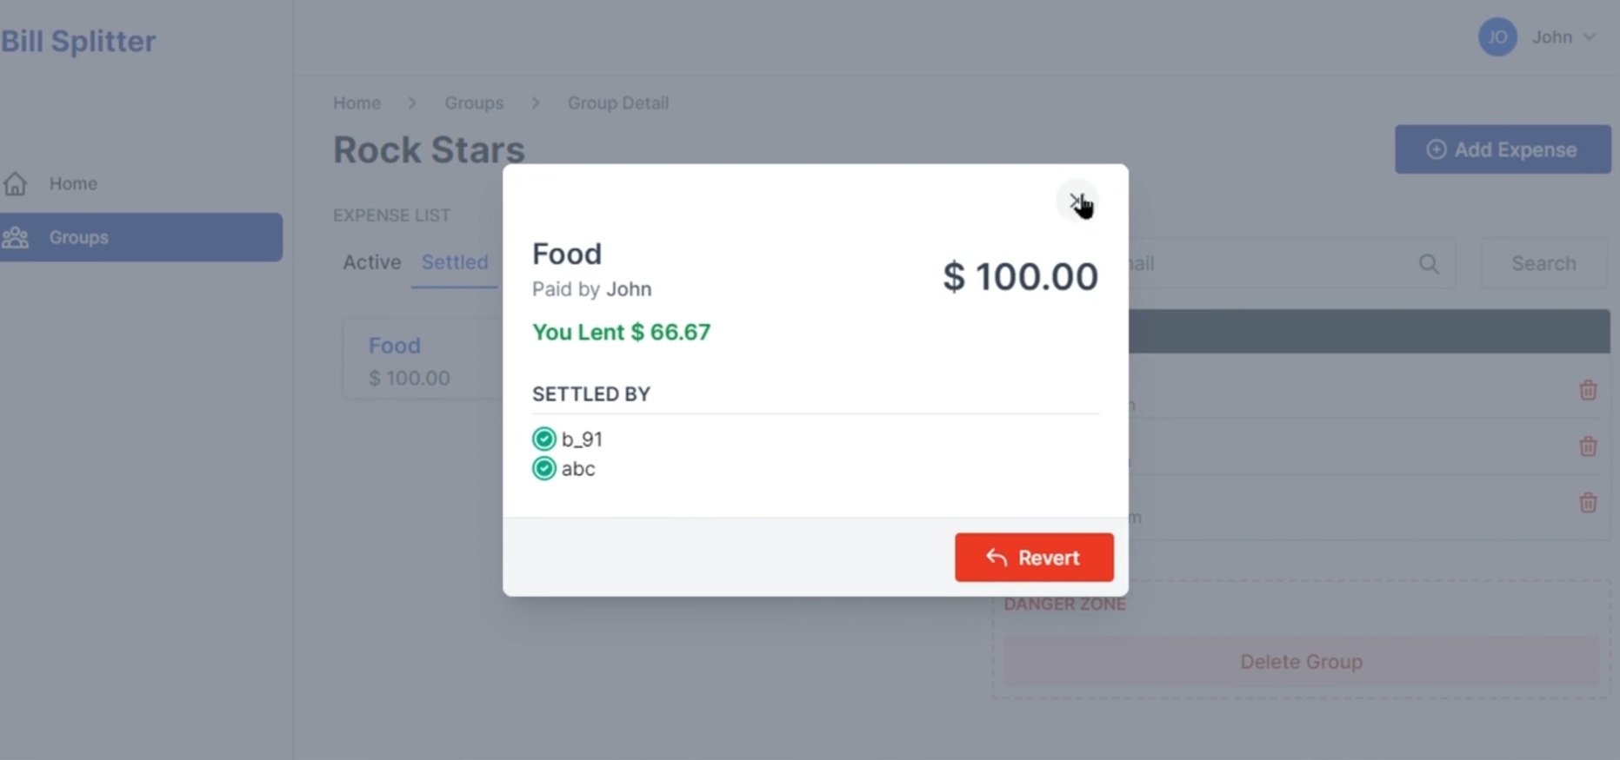Switch to the Active tab
This screenshot has height=760, width=1620.
pos(371,261)
